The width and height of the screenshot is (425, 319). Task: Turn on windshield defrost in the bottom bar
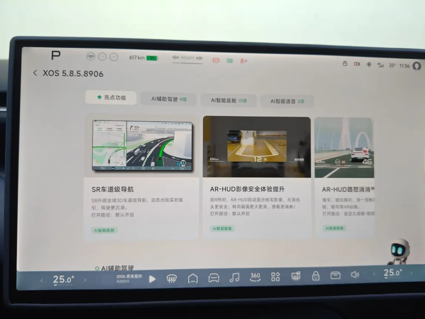(171, 279)
